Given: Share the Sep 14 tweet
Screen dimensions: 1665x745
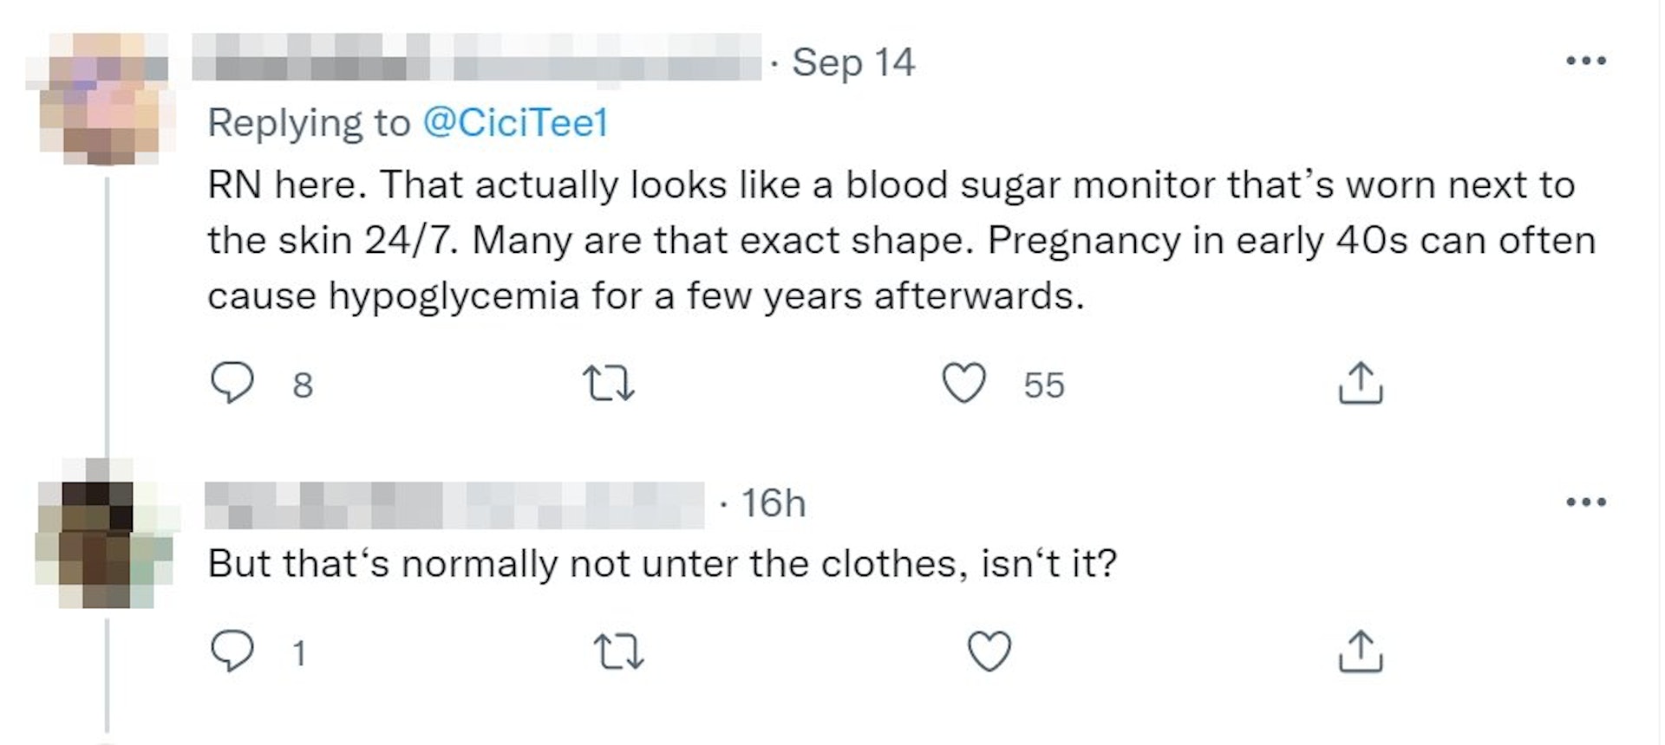Looking at the screenshot, I should click(x=1360, y=384).
